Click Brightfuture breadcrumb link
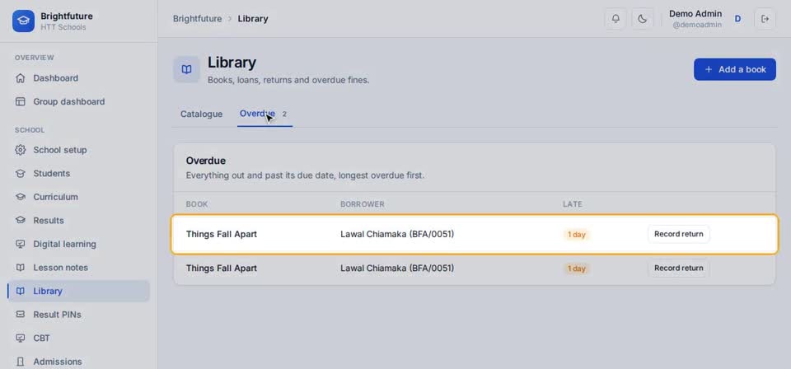Image resolution: width=791 pixels, height=369 pixels. point(197,19)
